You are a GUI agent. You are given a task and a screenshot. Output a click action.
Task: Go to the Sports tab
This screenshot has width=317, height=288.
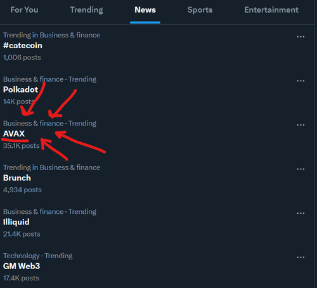point(200,10)
